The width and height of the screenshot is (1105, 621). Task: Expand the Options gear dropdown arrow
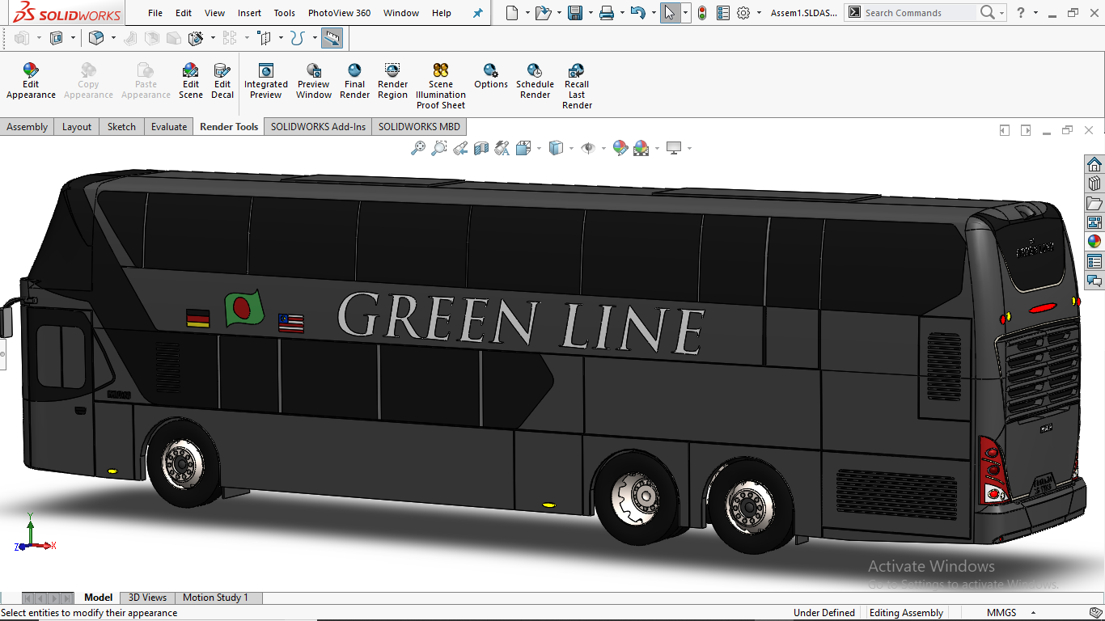[x=759, y=13]
